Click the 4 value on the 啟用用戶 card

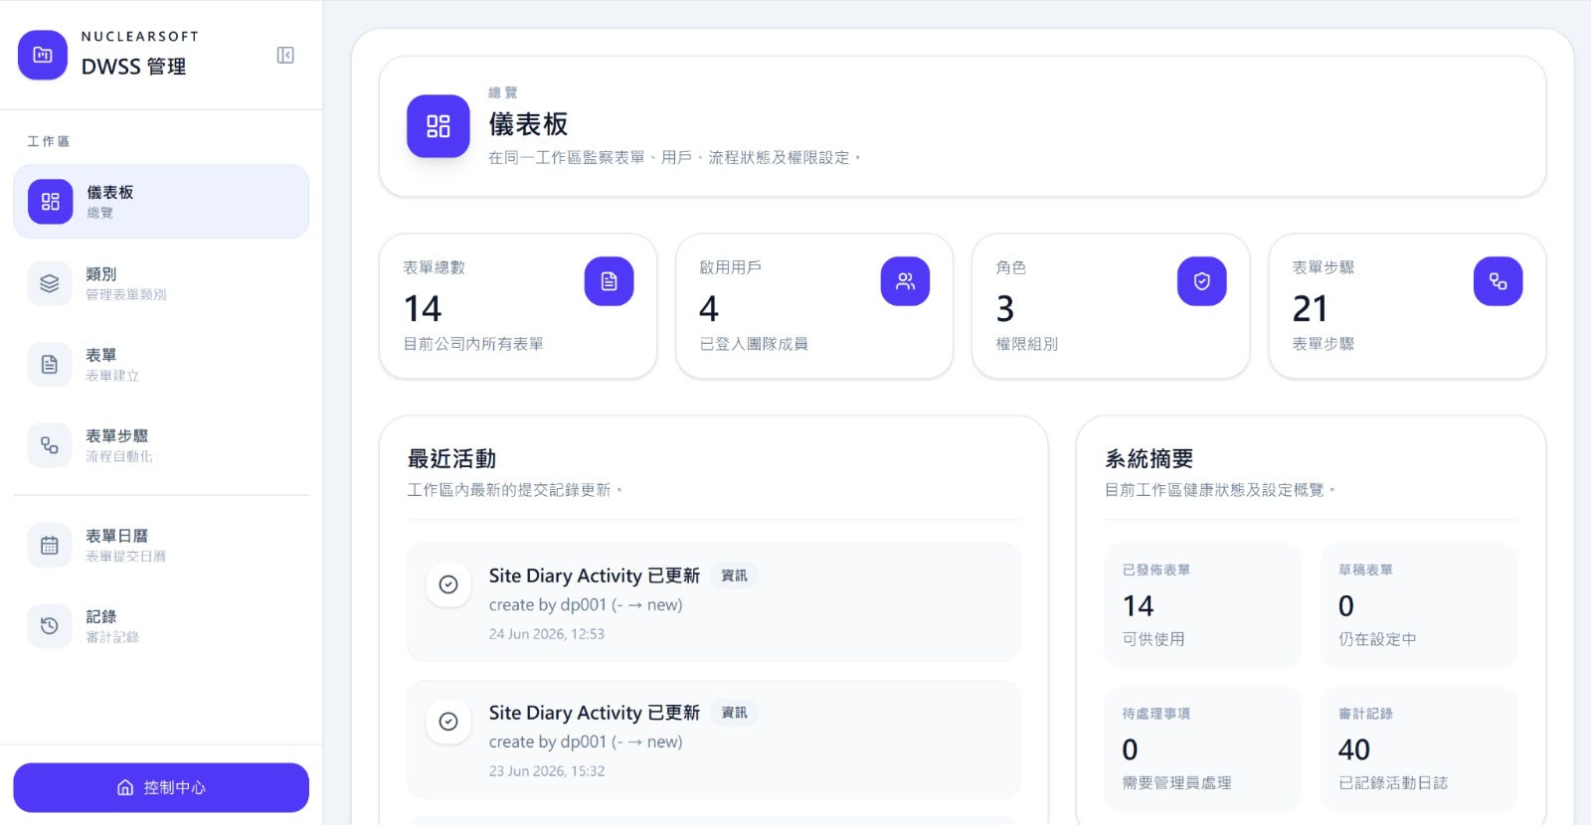(709, 309)
